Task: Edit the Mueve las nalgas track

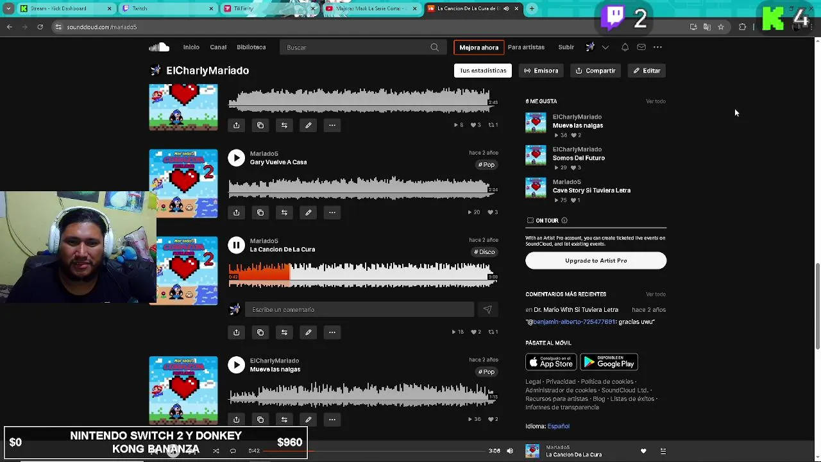Action: point(308,420)
